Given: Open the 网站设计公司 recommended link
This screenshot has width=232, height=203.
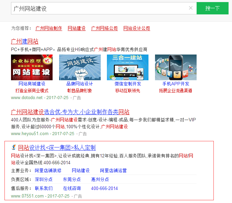Looking at the screenshot, I should click(x=137, y=28).
